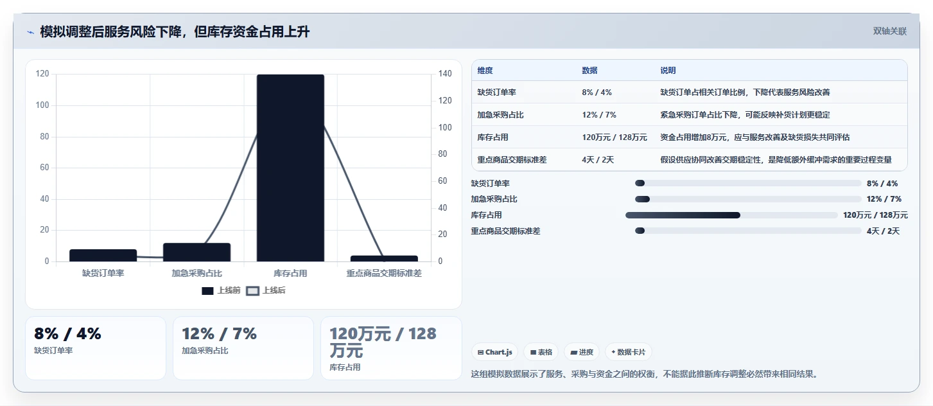Click the 缺货订单率 bar in the chart

pos(103,255)
